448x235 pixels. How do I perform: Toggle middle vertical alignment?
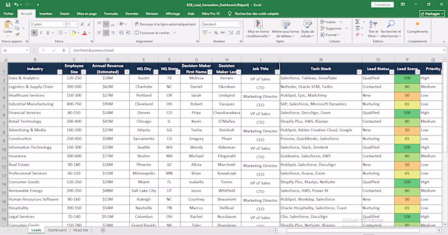click(x=106, y=24)
